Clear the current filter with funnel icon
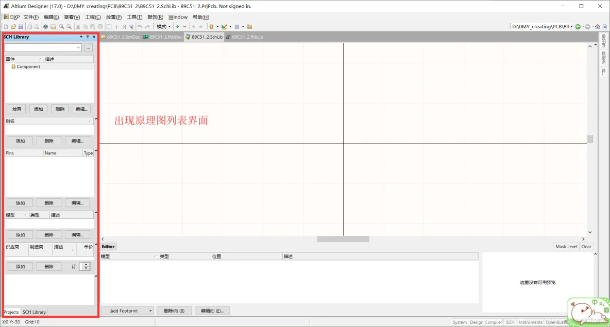610x327 pixels. 131,27
